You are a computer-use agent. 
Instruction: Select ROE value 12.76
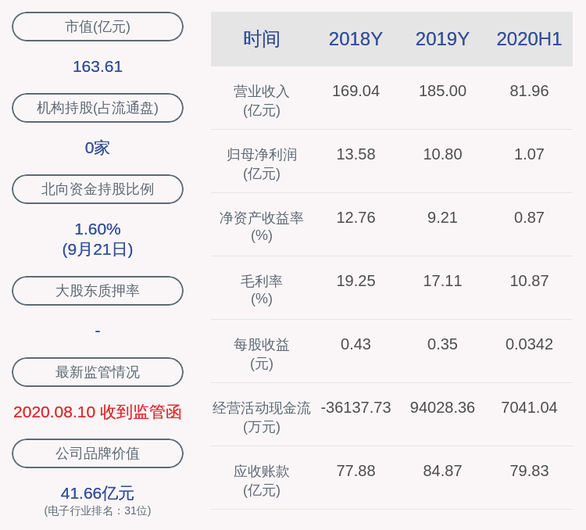click(x=356, y=217)
